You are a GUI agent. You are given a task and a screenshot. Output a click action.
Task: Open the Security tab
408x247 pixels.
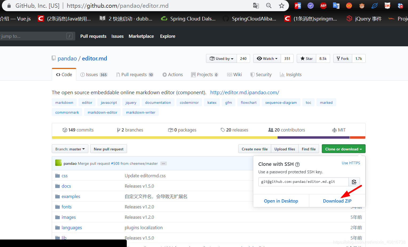(261, 75)
